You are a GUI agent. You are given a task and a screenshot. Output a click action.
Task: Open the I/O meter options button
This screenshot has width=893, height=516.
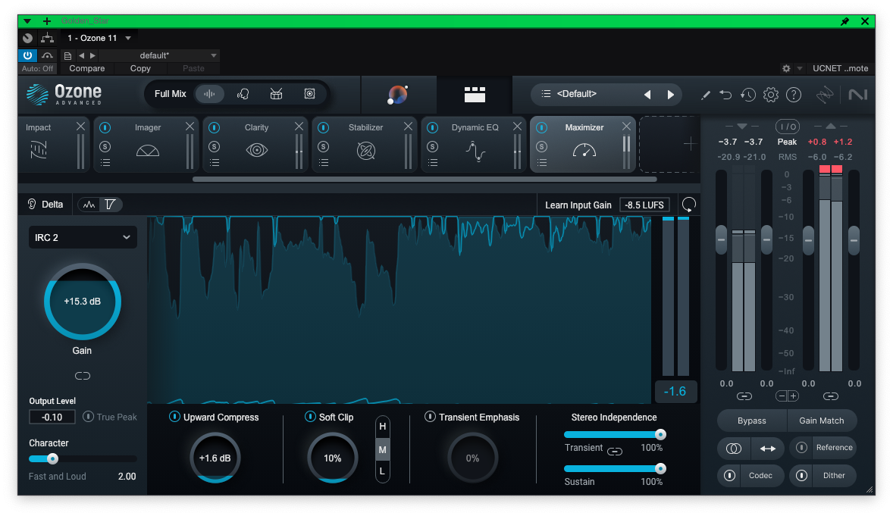[787, 127]
